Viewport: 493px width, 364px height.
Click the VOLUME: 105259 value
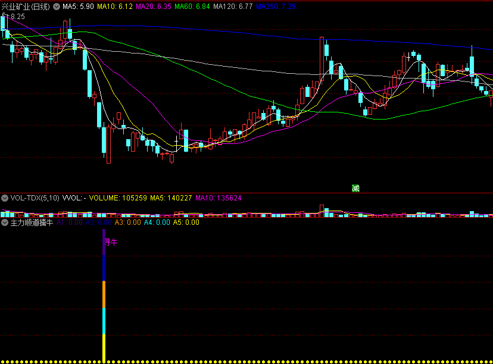pos(118,198)
